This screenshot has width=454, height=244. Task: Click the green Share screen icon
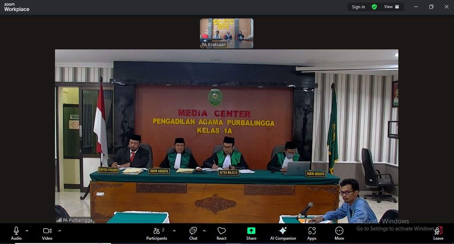tap(251, 231)
